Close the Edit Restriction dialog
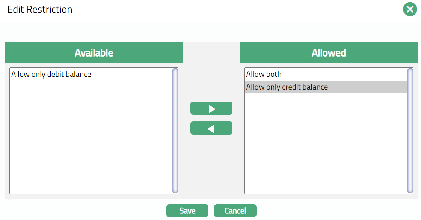This screenshot has width=421, height=220. [410, 9]
